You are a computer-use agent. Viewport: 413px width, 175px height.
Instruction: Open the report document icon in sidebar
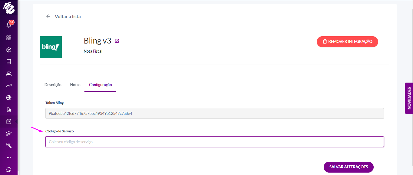click(9, 109)
